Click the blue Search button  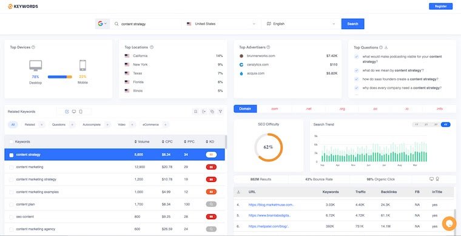click(352, 24)
